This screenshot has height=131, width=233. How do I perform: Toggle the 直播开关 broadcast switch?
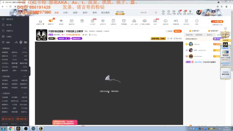coord(51,21)
